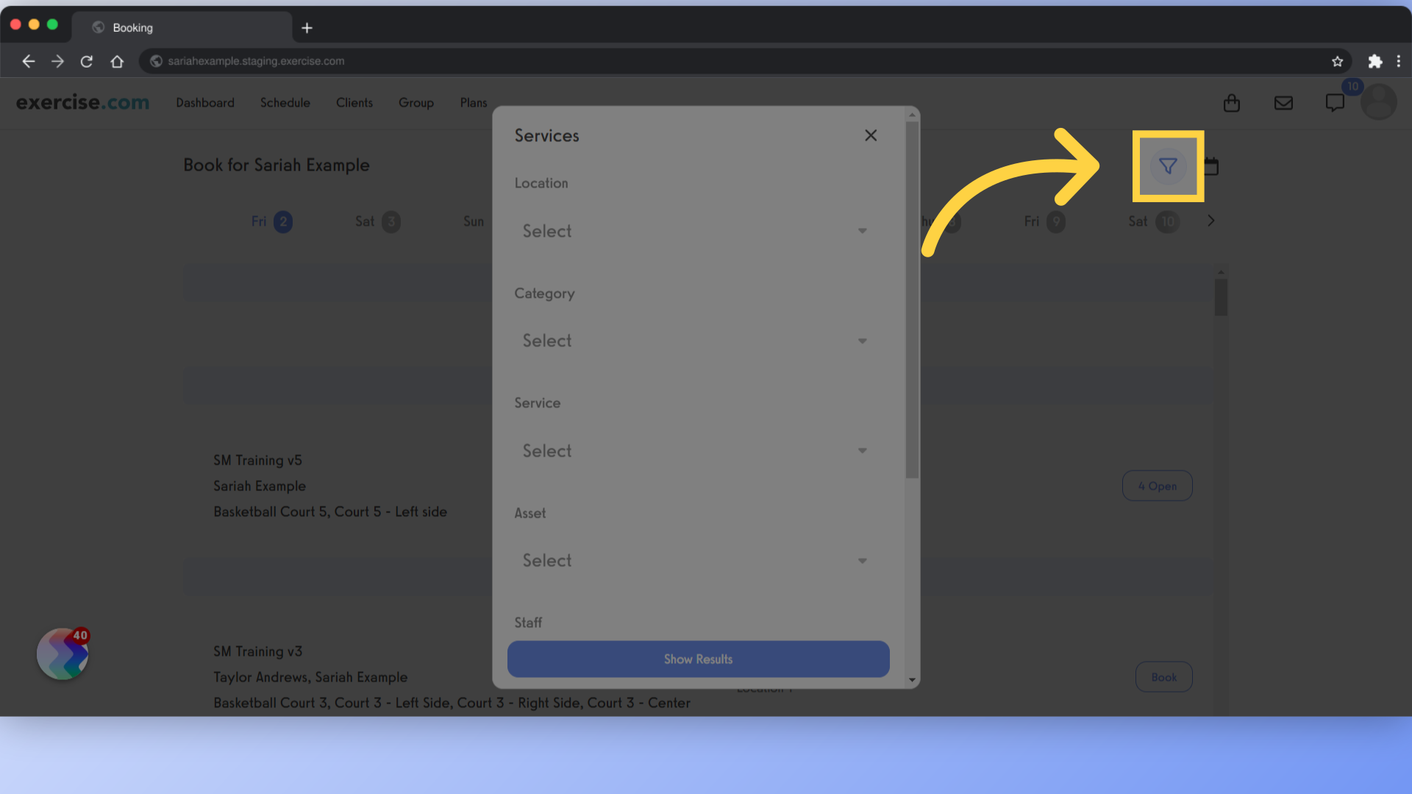Open the mail notifications icon

pos(1283,103)
